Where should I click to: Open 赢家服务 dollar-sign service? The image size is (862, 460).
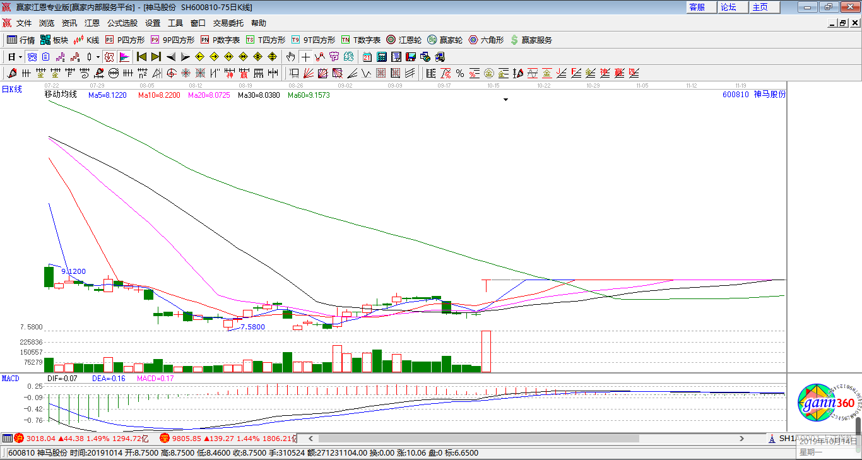tap(531, 40)
